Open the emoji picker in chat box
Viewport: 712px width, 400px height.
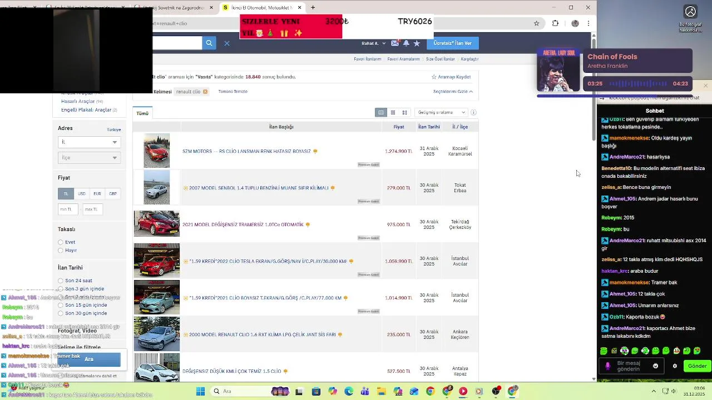(x=655, y=366)
